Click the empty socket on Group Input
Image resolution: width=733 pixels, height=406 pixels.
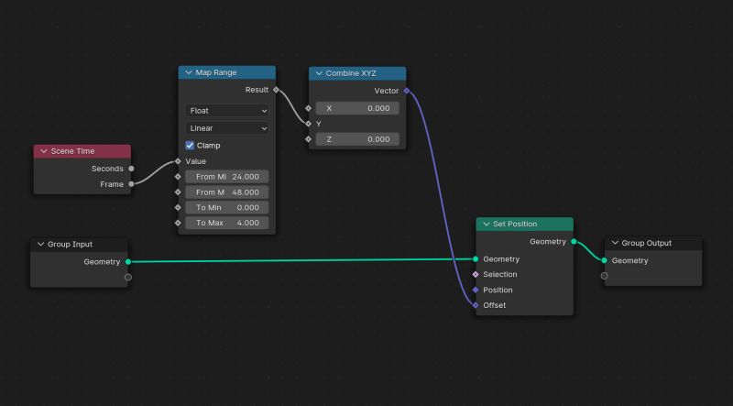(x=128, y=278)
